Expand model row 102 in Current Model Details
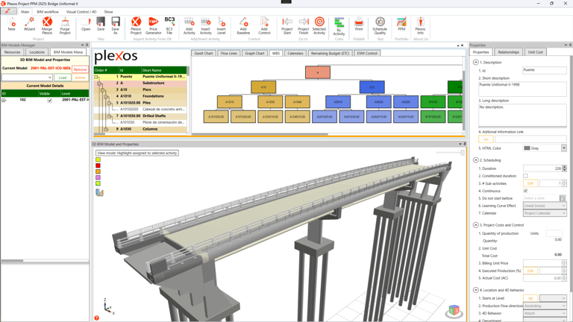The height and width of the screenshot is (322, 573). 4,100
